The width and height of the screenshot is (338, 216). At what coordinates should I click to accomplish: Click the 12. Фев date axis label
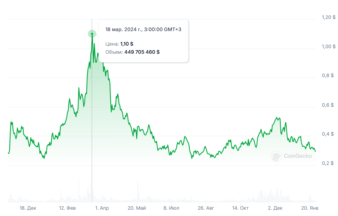tap(67, 208)
